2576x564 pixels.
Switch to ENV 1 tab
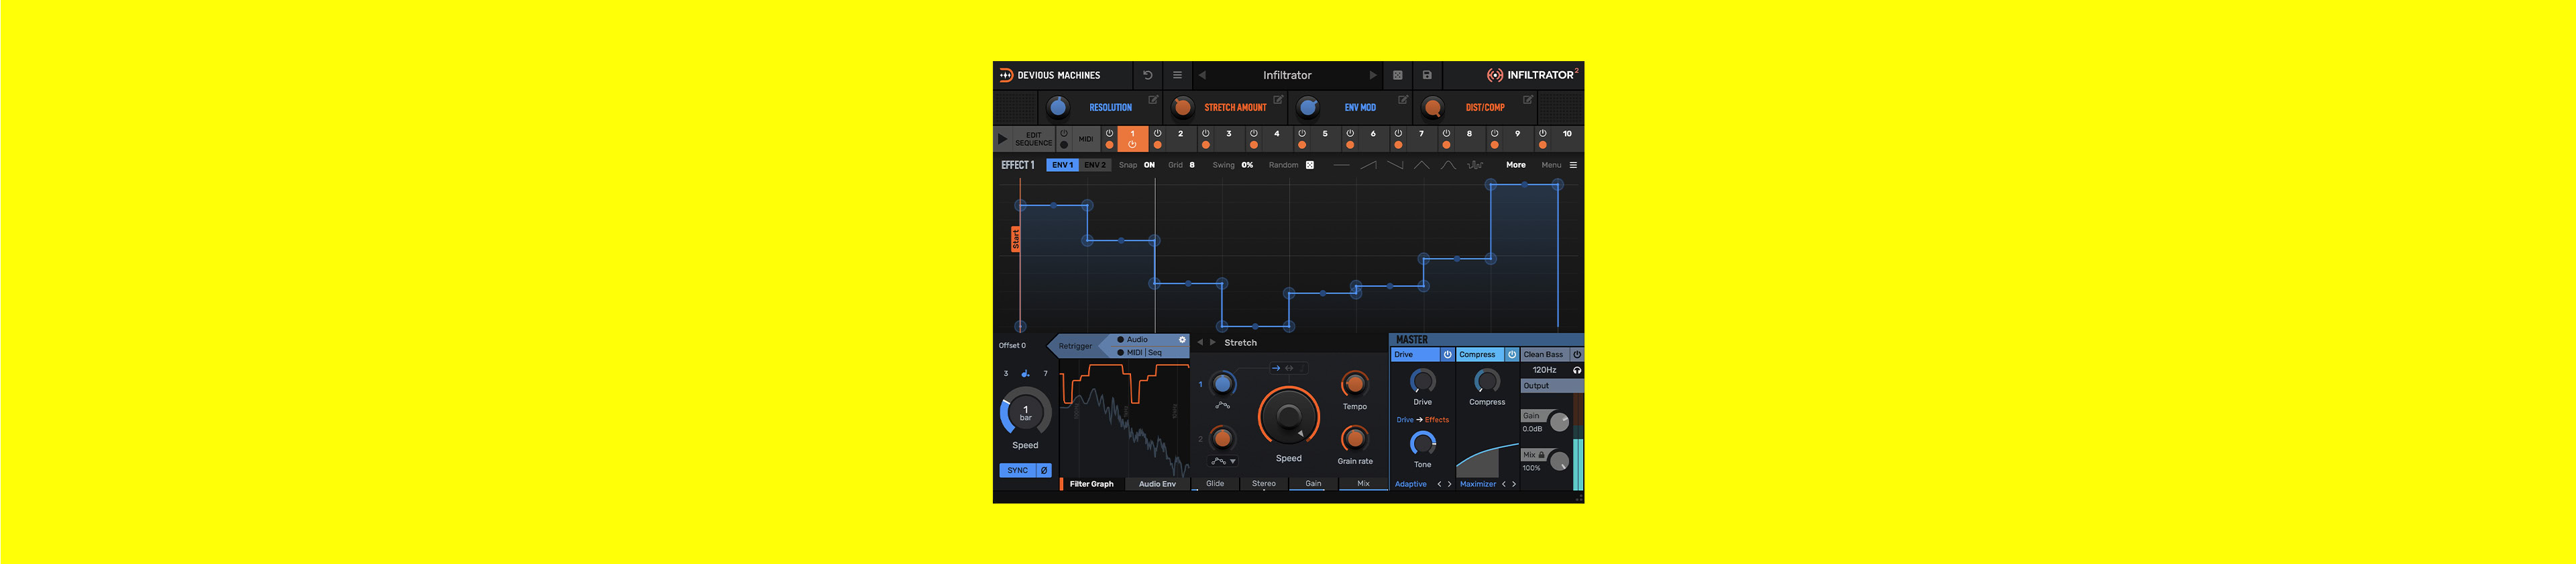coord(1062,165)
